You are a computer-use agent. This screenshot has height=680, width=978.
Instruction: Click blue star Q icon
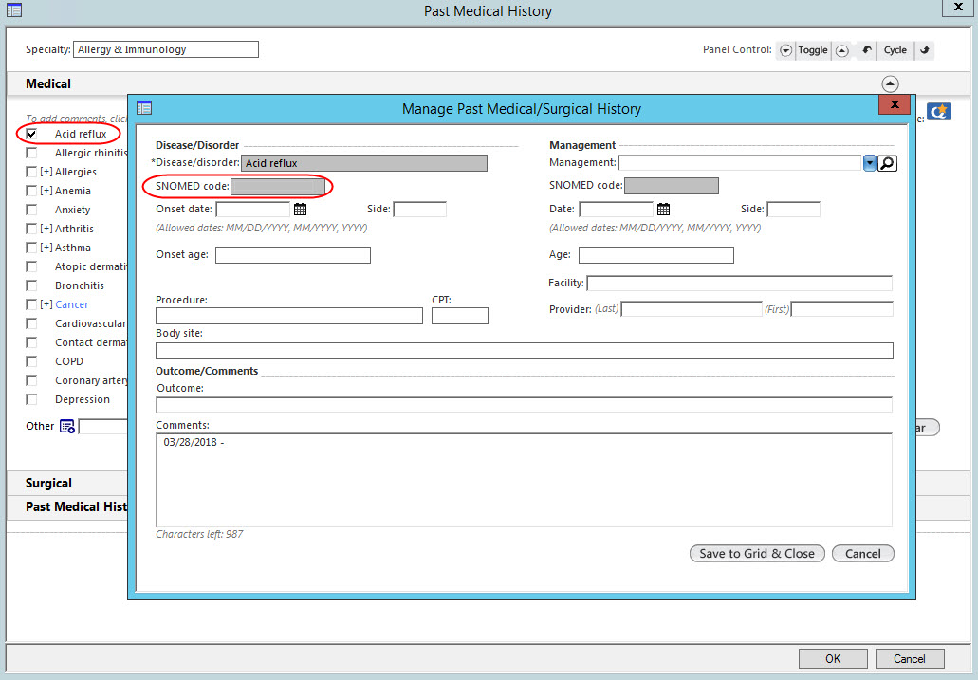pyautogui.click(x=939, y=112)
